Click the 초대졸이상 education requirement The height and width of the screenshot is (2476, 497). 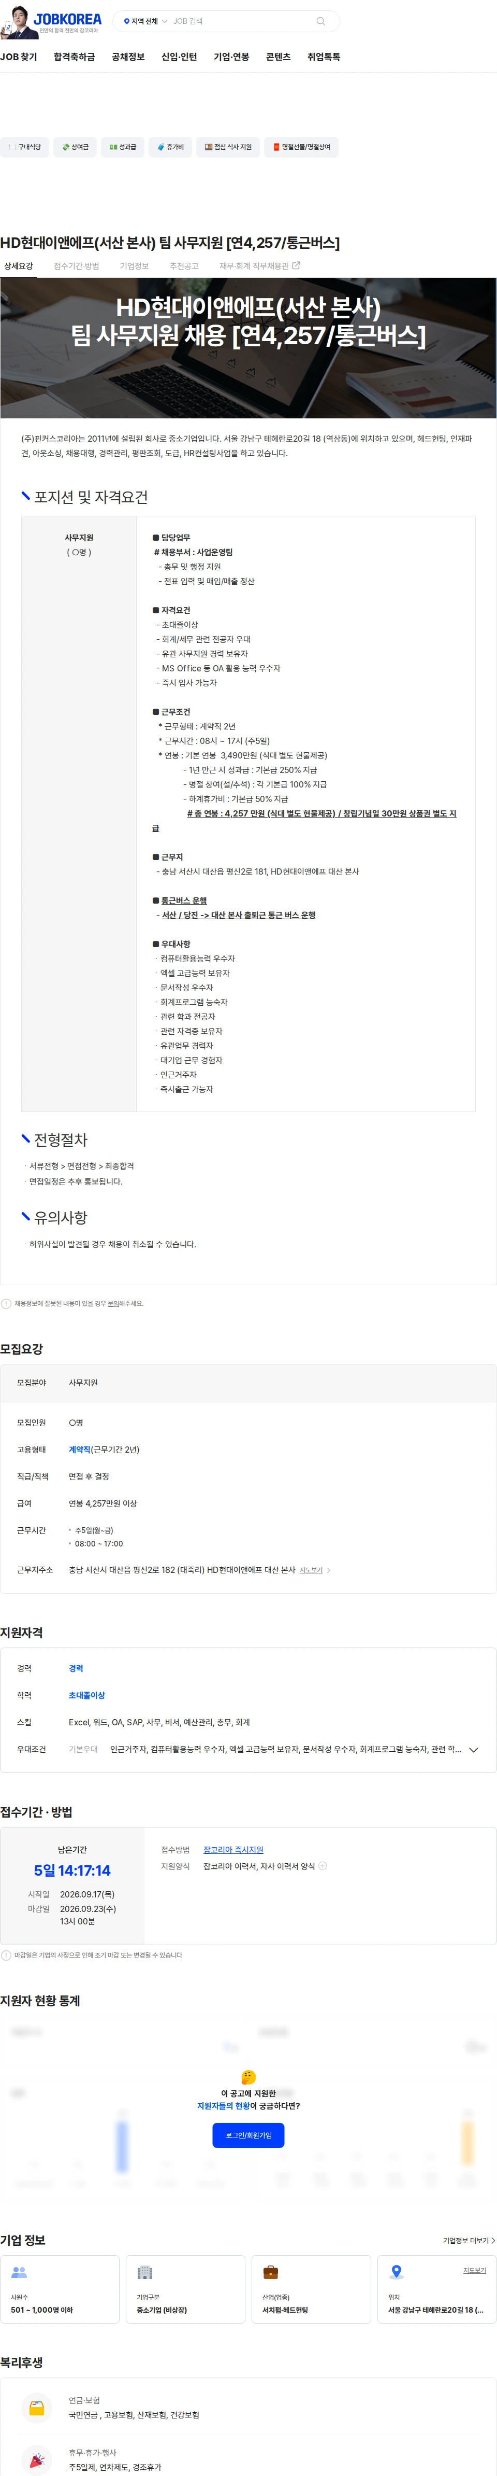tap(87, 1696)
